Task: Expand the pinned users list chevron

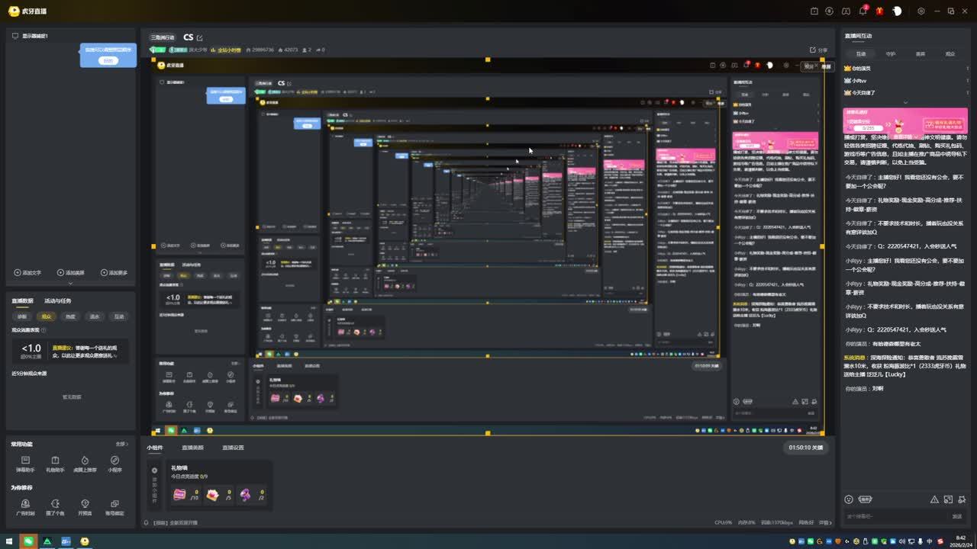Action: point(905,102)
